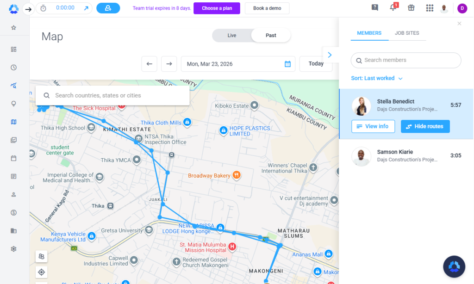Open approvals checkmark icon in sidebar
474x284 pixels.
13,140
